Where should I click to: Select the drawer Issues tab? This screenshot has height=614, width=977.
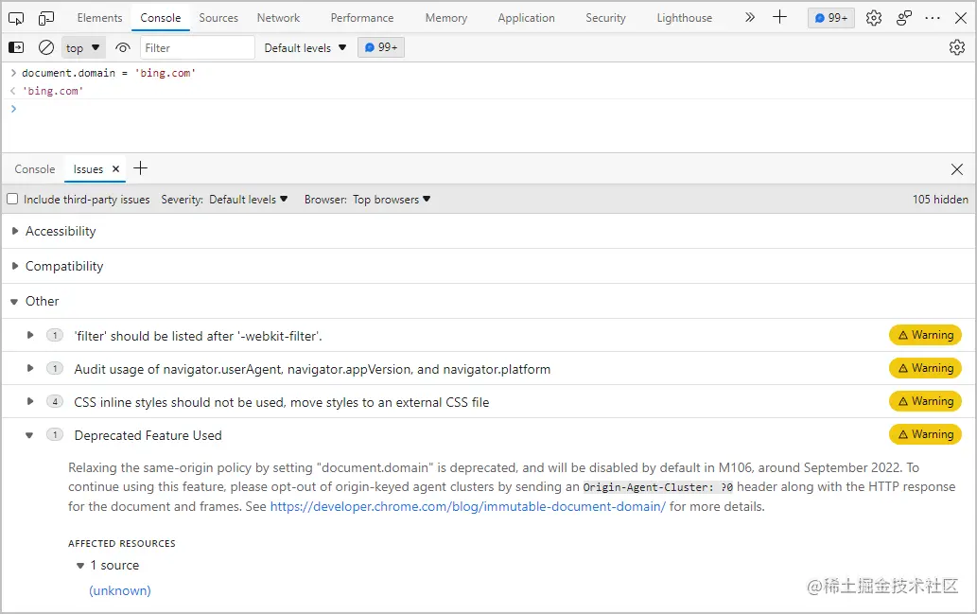coord(89,169)
